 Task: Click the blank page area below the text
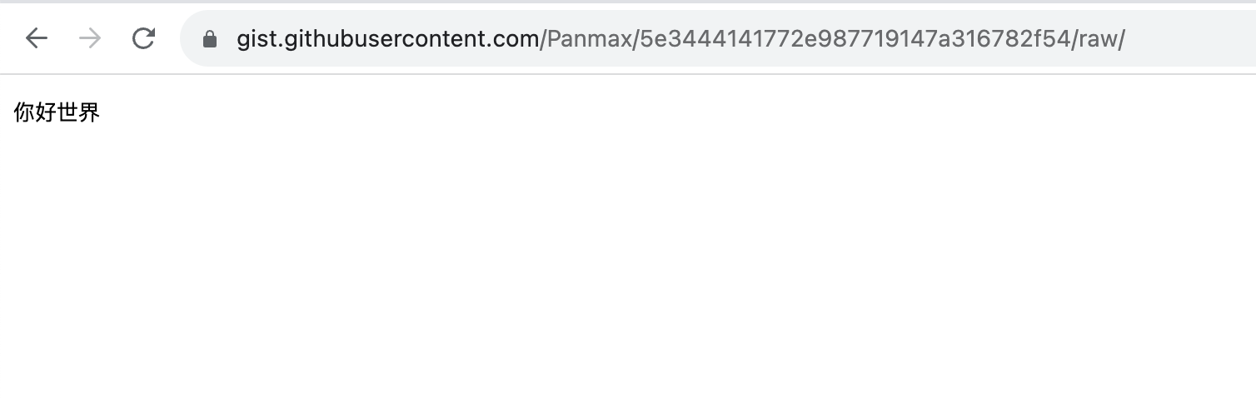(625, 266)
